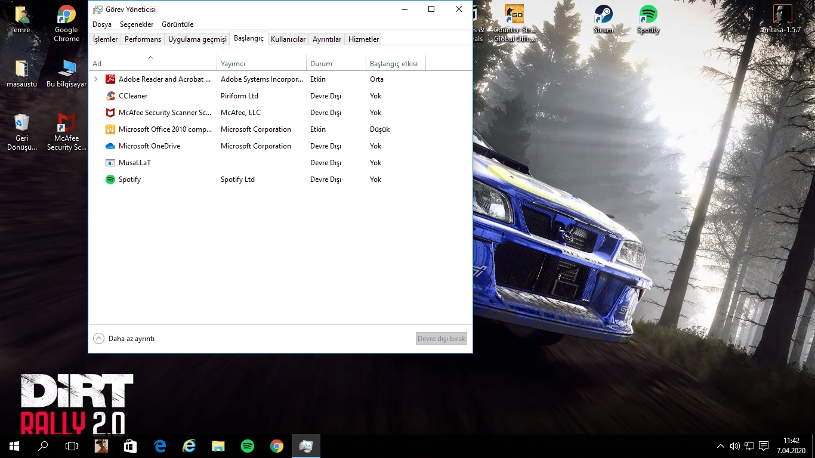Viewport: 815px width, 458px height.
Task: Click the McAfee Security Scanner row icon
Action: [x=110, y=113]
